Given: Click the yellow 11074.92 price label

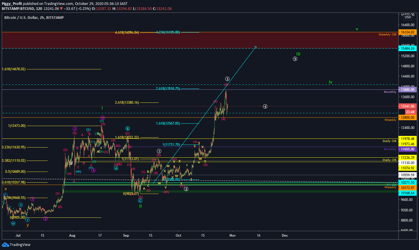Looking at the screenshot, I should [x=407, y=168].
